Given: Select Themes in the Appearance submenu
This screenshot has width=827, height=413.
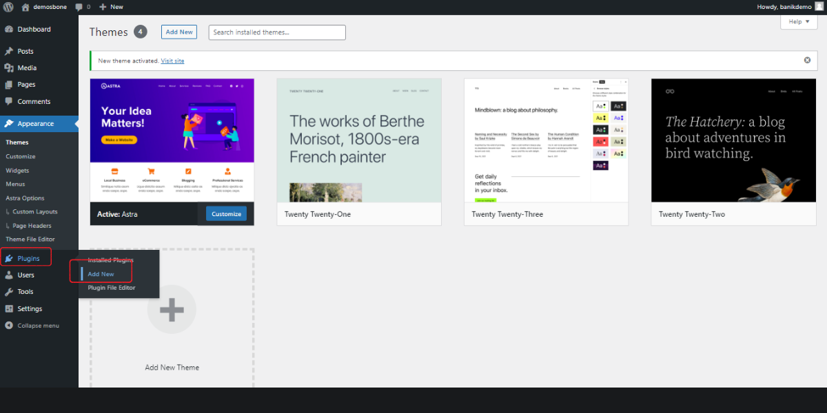Looking at the screenshot, I should [x=17, y=142].
